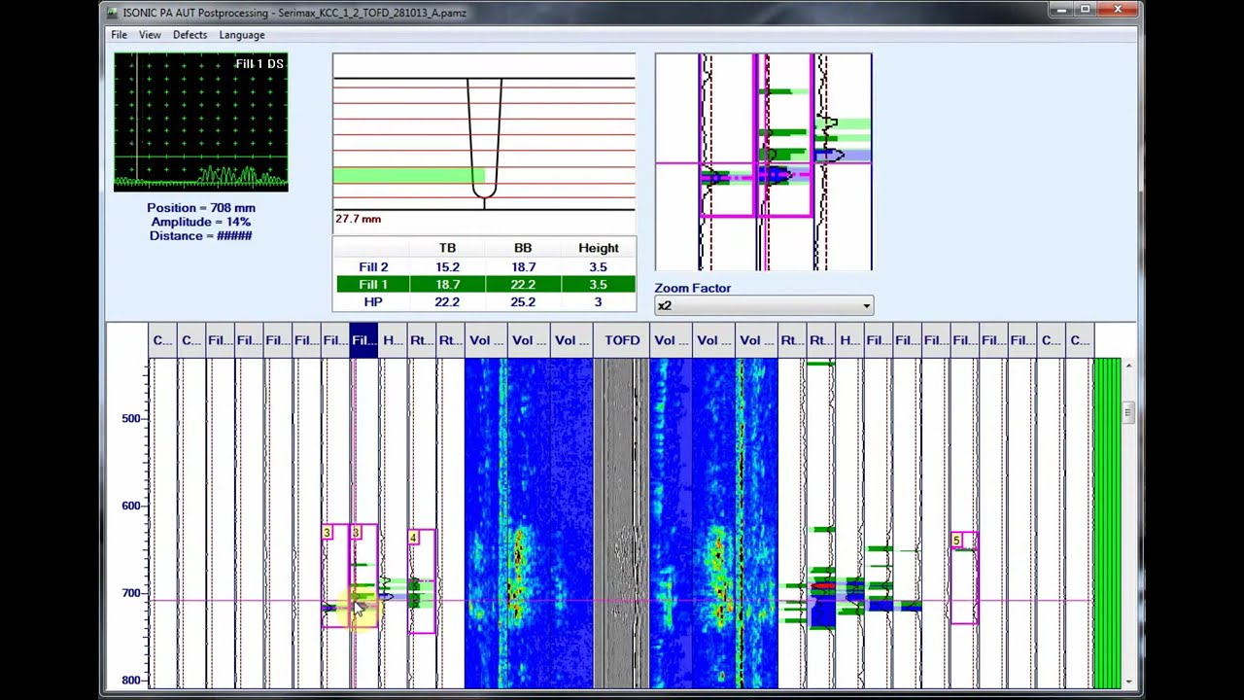Minimize the ISONIC PA AUT window

click(x=1061, y=10)
